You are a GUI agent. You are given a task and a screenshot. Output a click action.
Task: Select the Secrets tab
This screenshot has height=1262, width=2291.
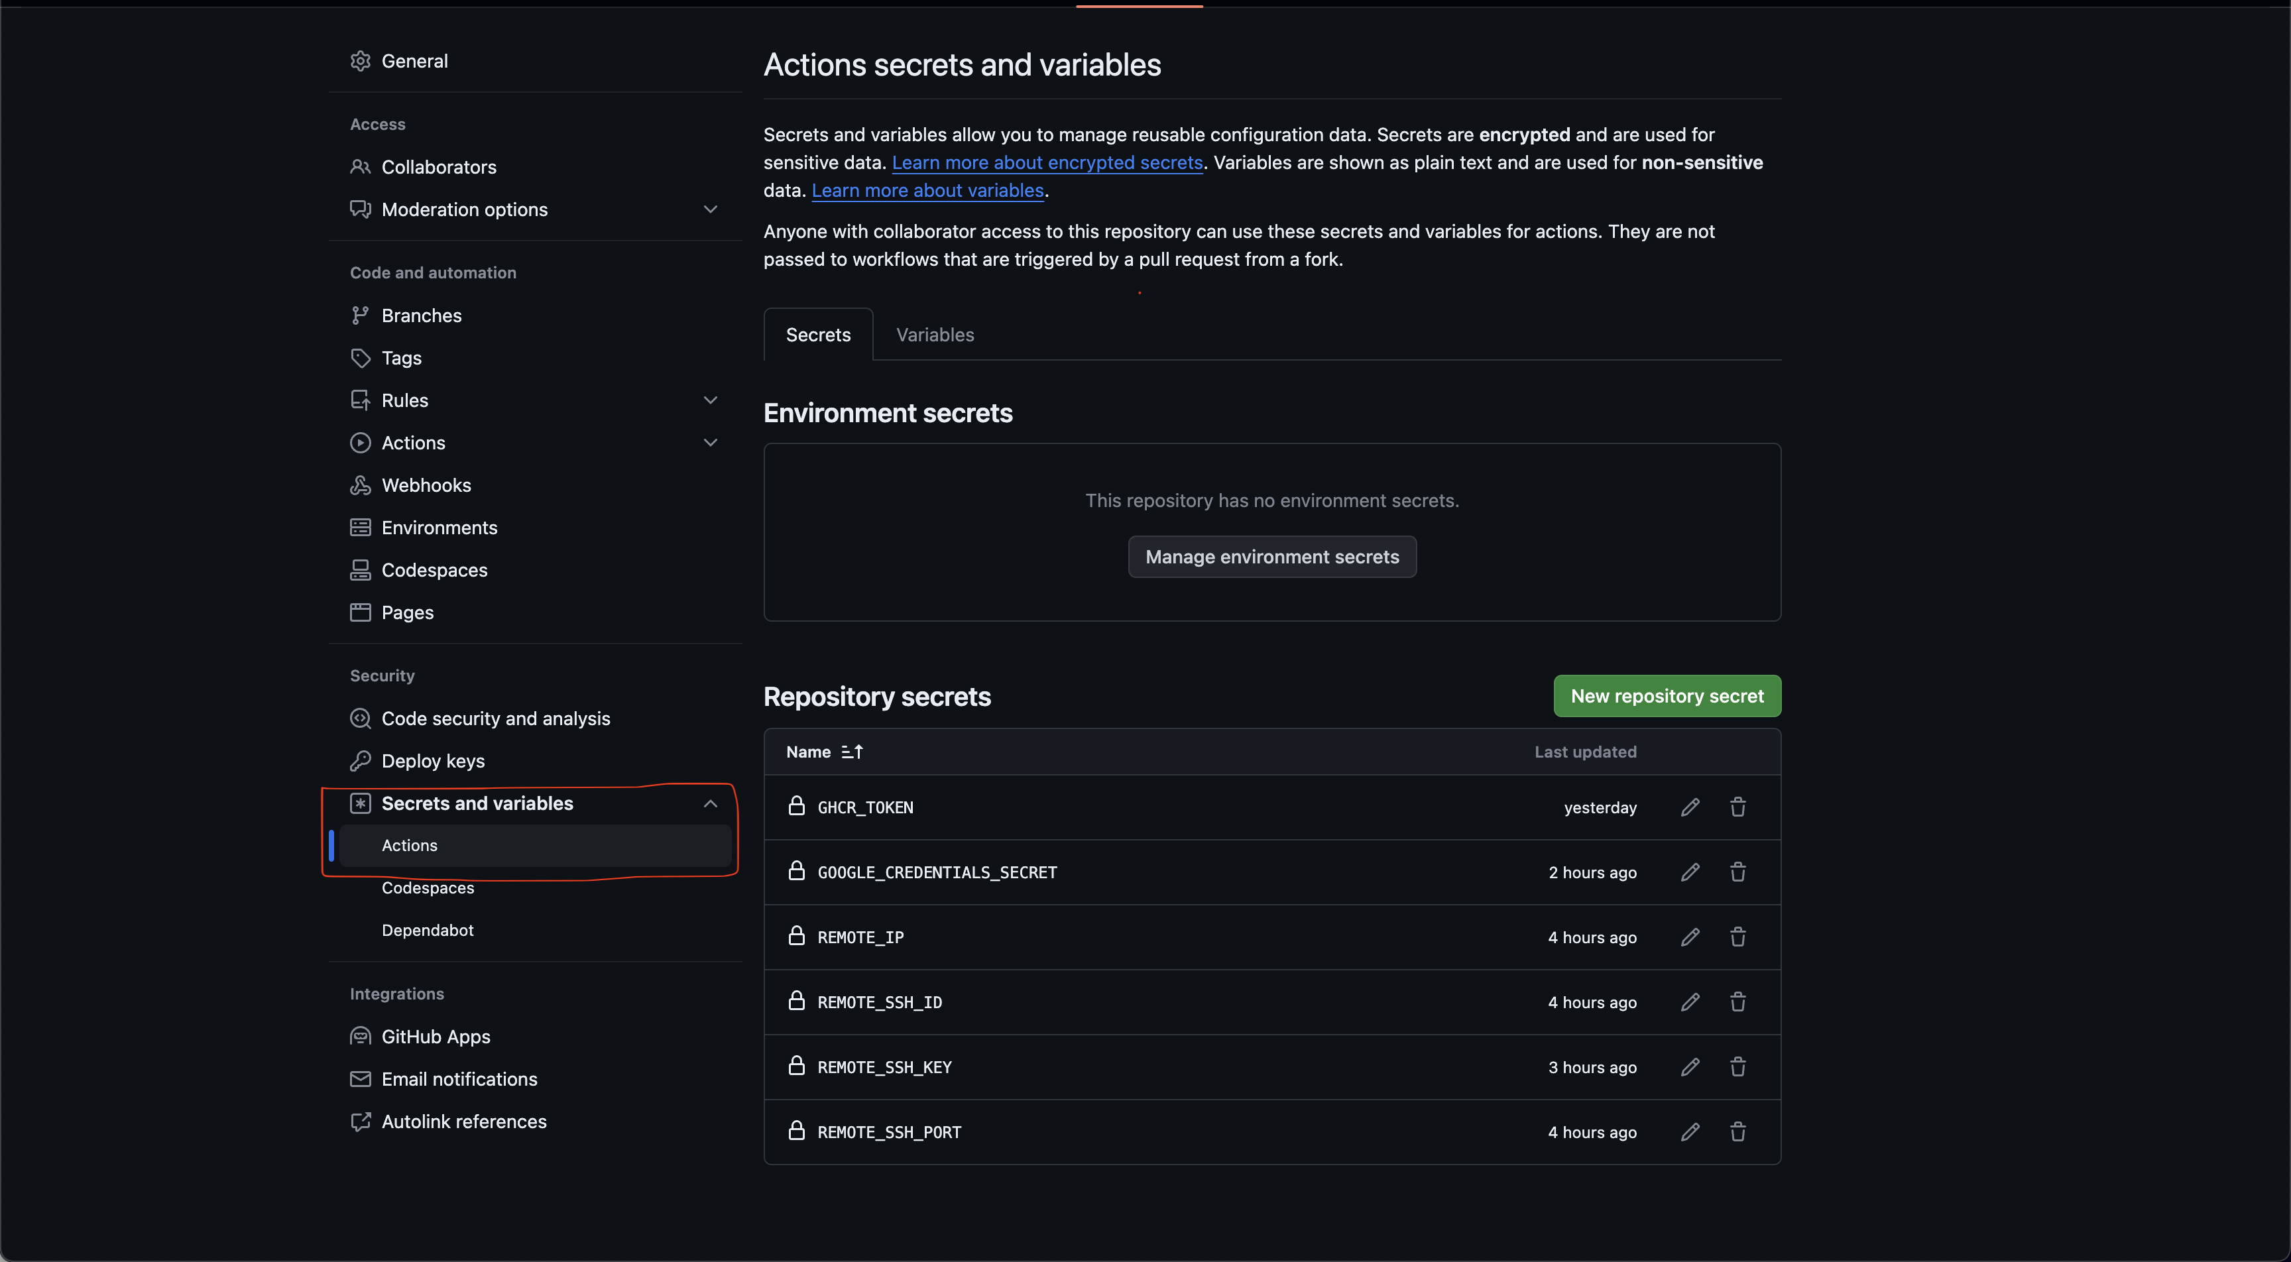pyautogui.click(x=818, y=335)
